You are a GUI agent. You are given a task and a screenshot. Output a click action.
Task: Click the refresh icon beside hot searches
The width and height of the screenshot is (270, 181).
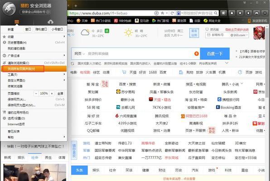click(72, 63)
